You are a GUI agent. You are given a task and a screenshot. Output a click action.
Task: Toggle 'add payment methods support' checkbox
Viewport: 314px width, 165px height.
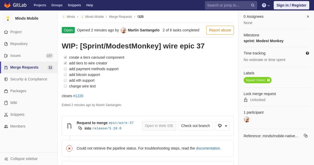[65, 69]
